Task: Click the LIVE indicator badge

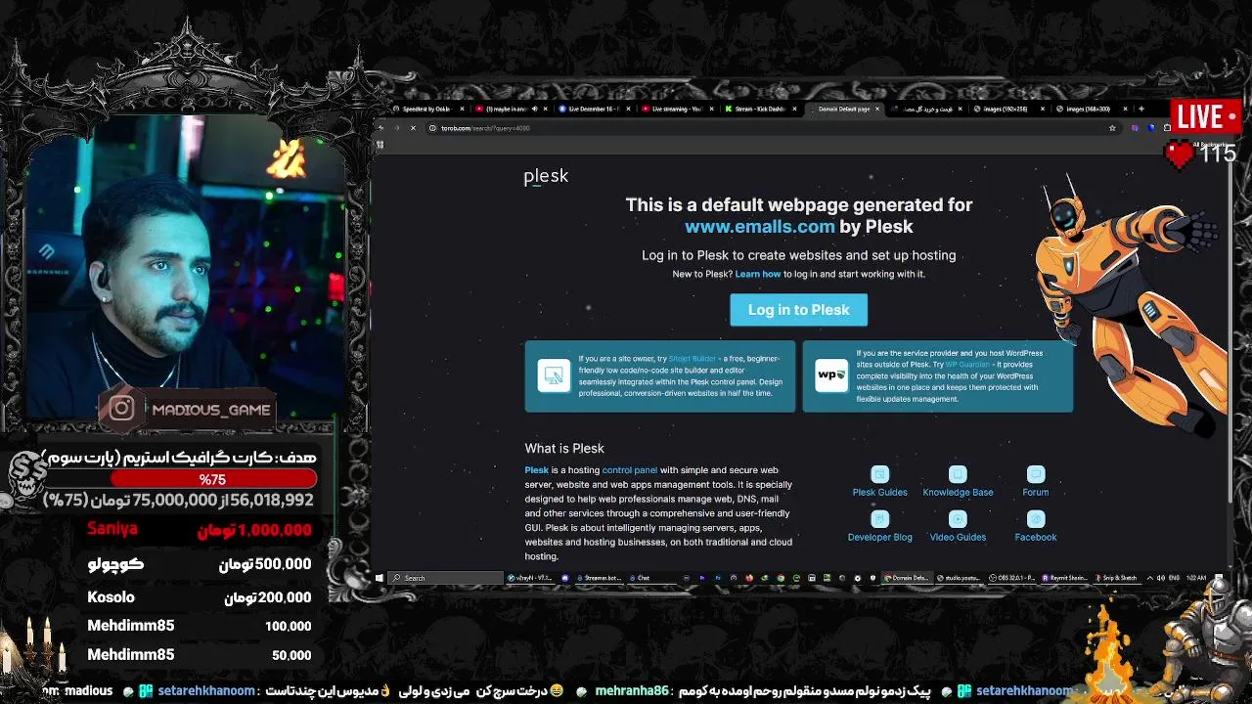Action: point(1208,117)
